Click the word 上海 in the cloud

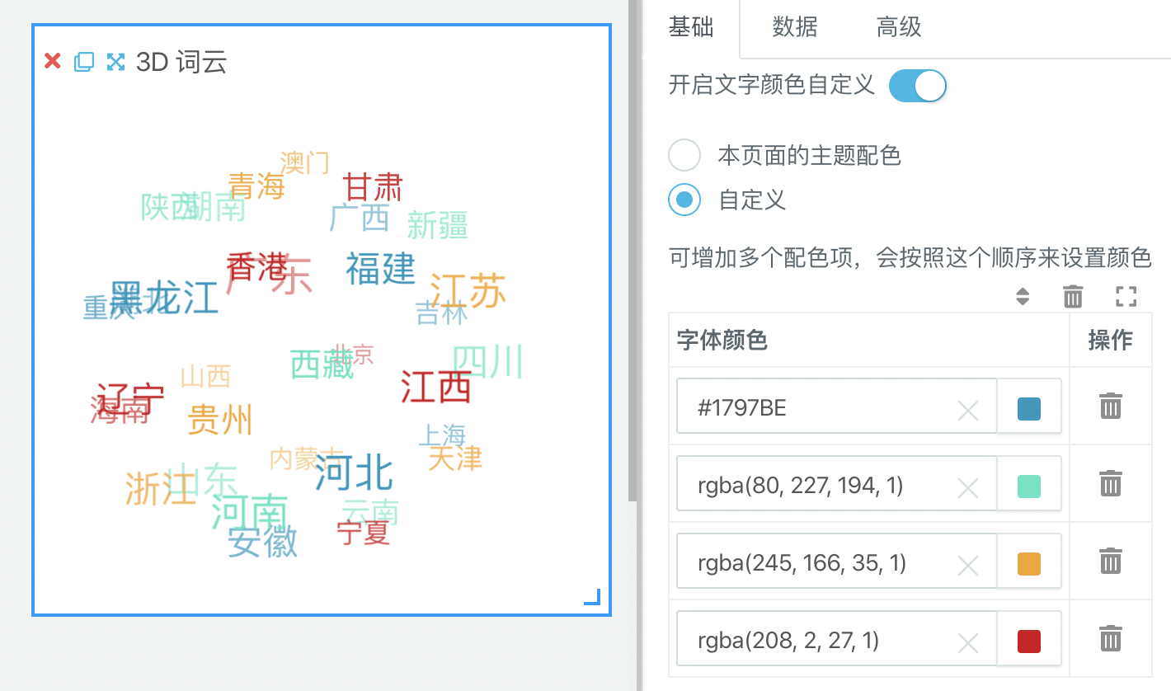pyautogui.click(x=442, y=435)
